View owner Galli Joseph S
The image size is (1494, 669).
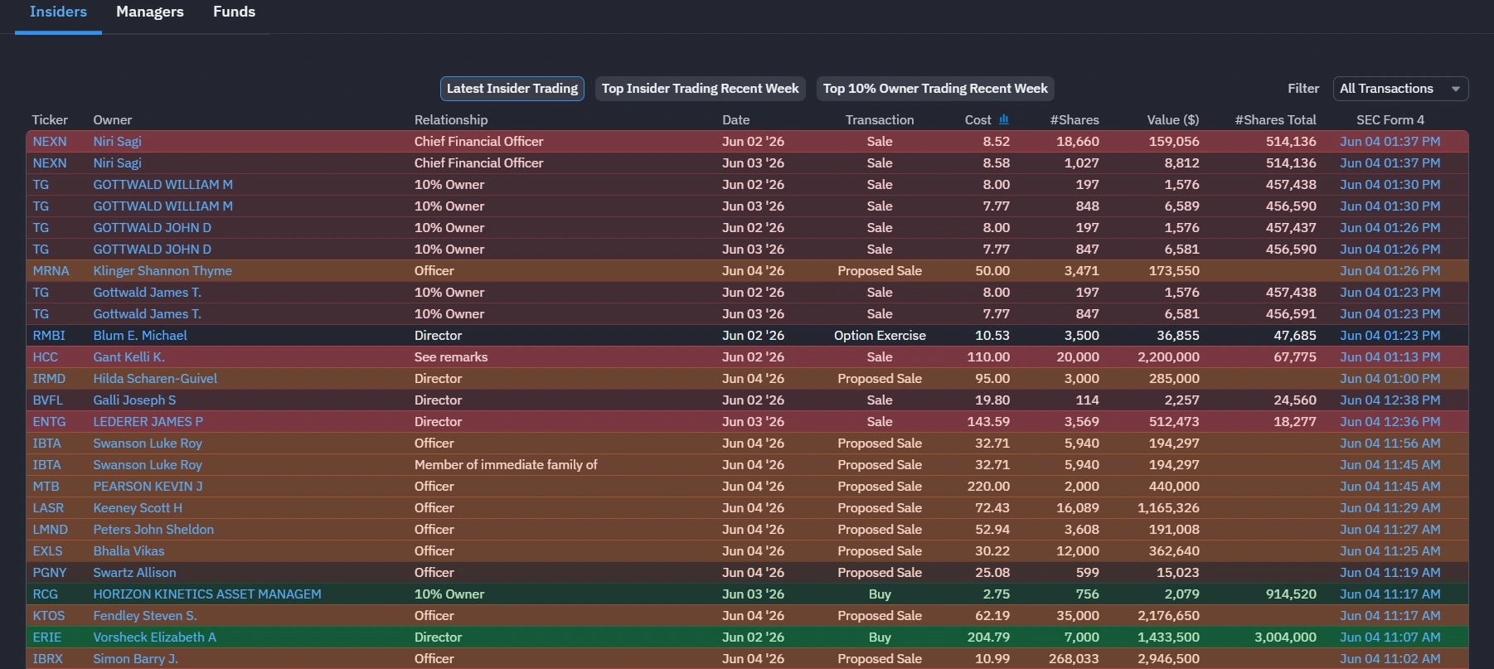[x=134, y=400]
